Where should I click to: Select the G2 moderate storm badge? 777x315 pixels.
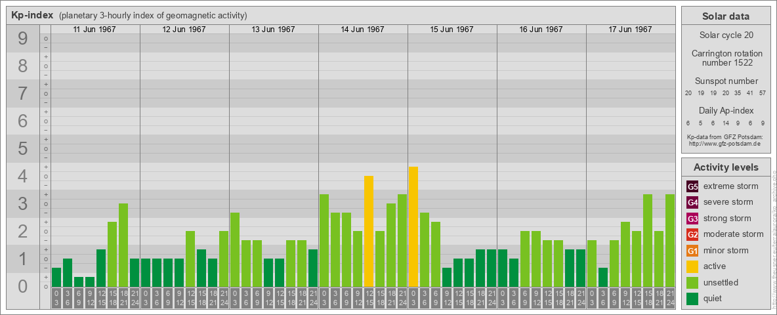click(x=692, y=234)
